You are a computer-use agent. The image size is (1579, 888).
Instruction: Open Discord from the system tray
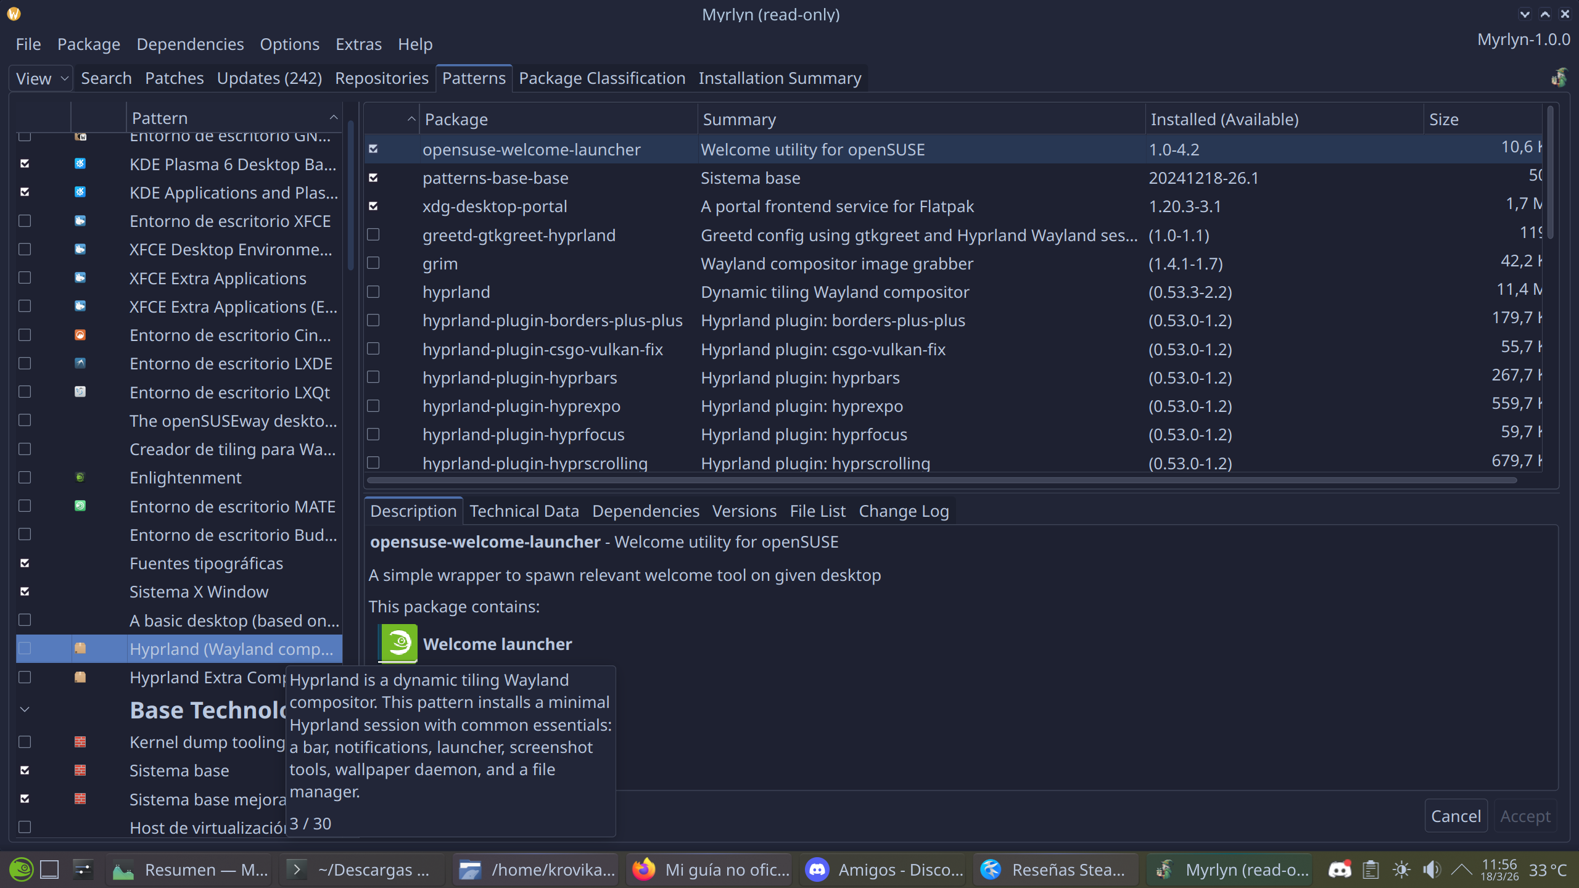point(1339,869)
